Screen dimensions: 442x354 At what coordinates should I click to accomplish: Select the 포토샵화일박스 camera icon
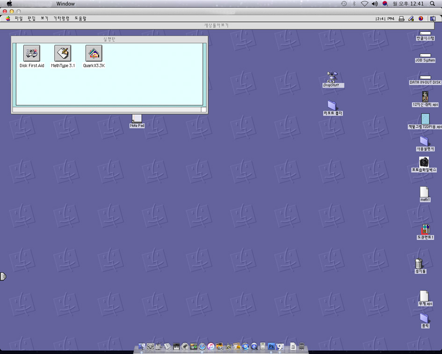[x=424, y=162]
